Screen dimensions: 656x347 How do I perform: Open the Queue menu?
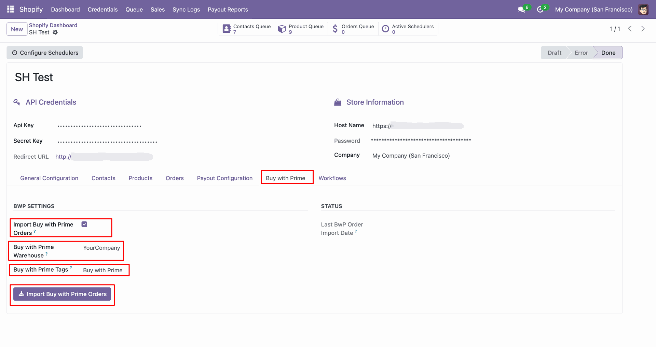(x=134, y=10)
